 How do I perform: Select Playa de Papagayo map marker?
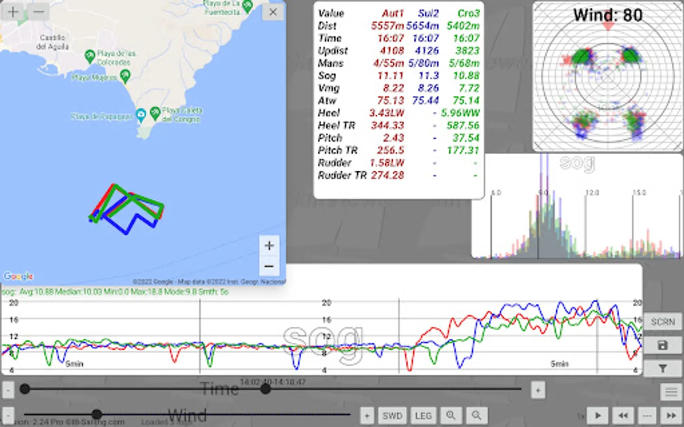click(141, 115)
